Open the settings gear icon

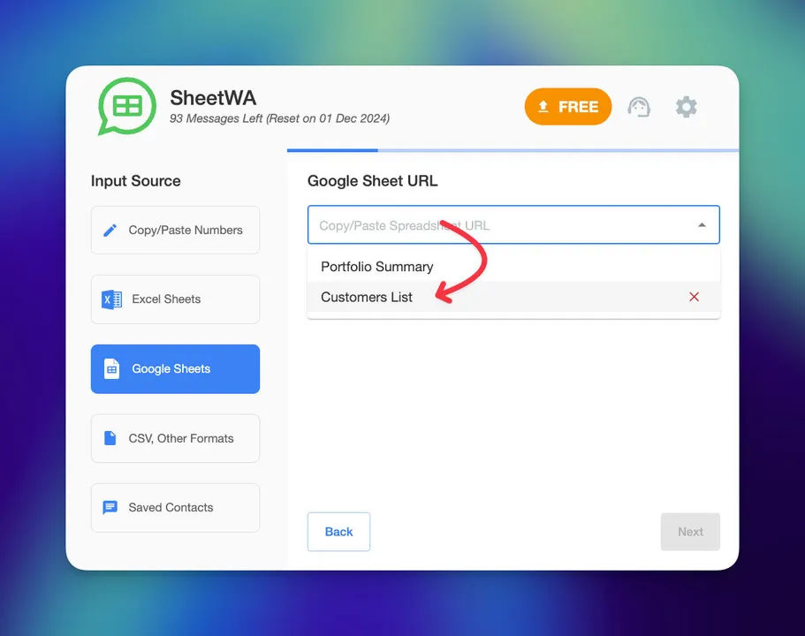click(x=686, y=107)
